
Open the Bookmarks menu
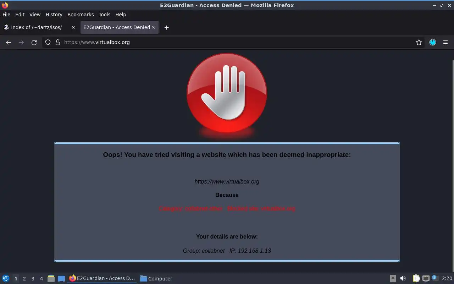coord(81,15)
